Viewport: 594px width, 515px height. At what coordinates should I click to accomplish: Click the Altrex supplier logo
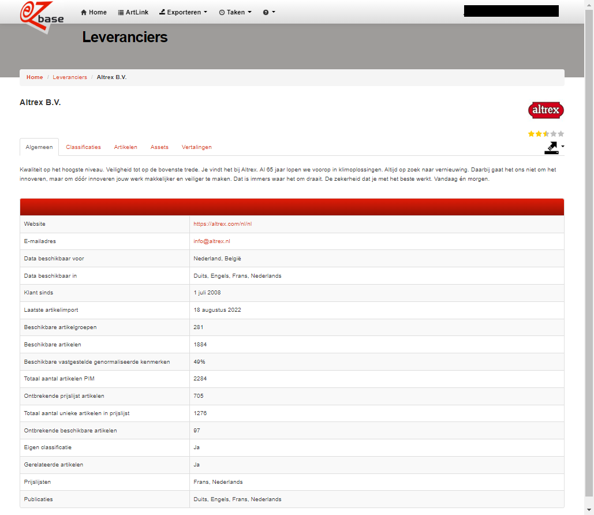click(546, 110)
